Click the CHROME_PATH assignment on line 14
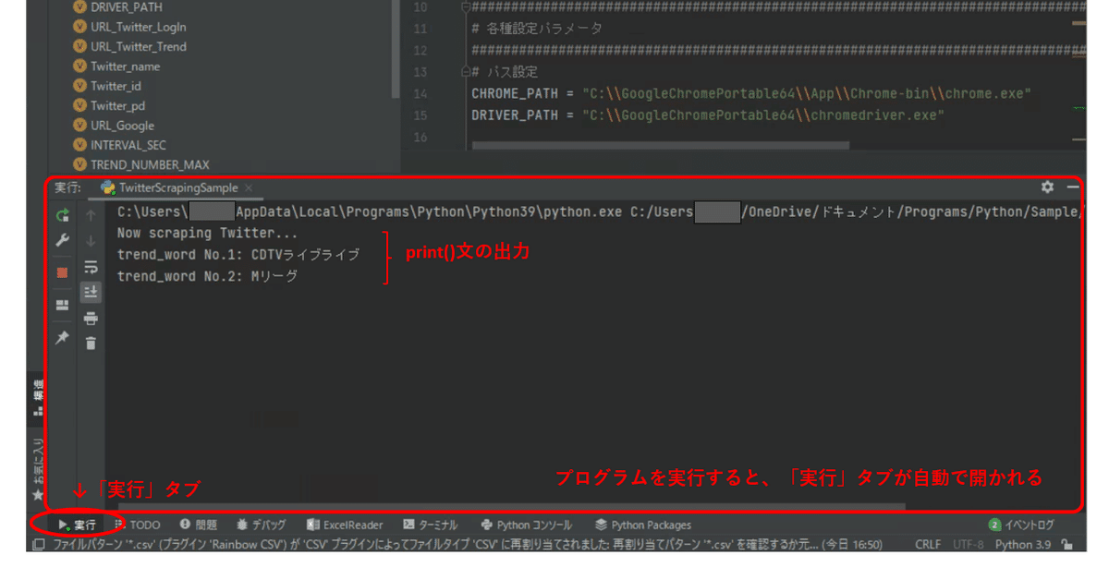The image size is (1109, 567). coord(751,93)
